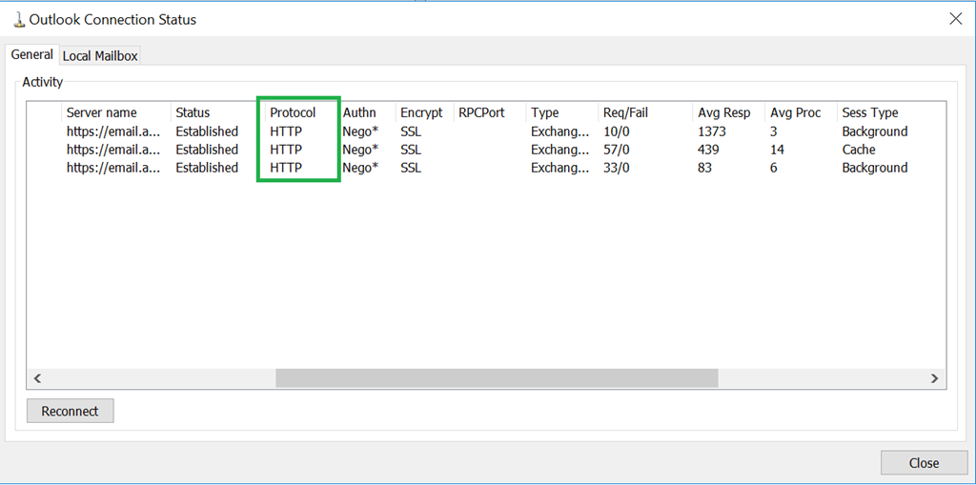This screenshot has height=485, width=976.
Task: Select the server row with 10/0 requests
Action: (487, 131)
